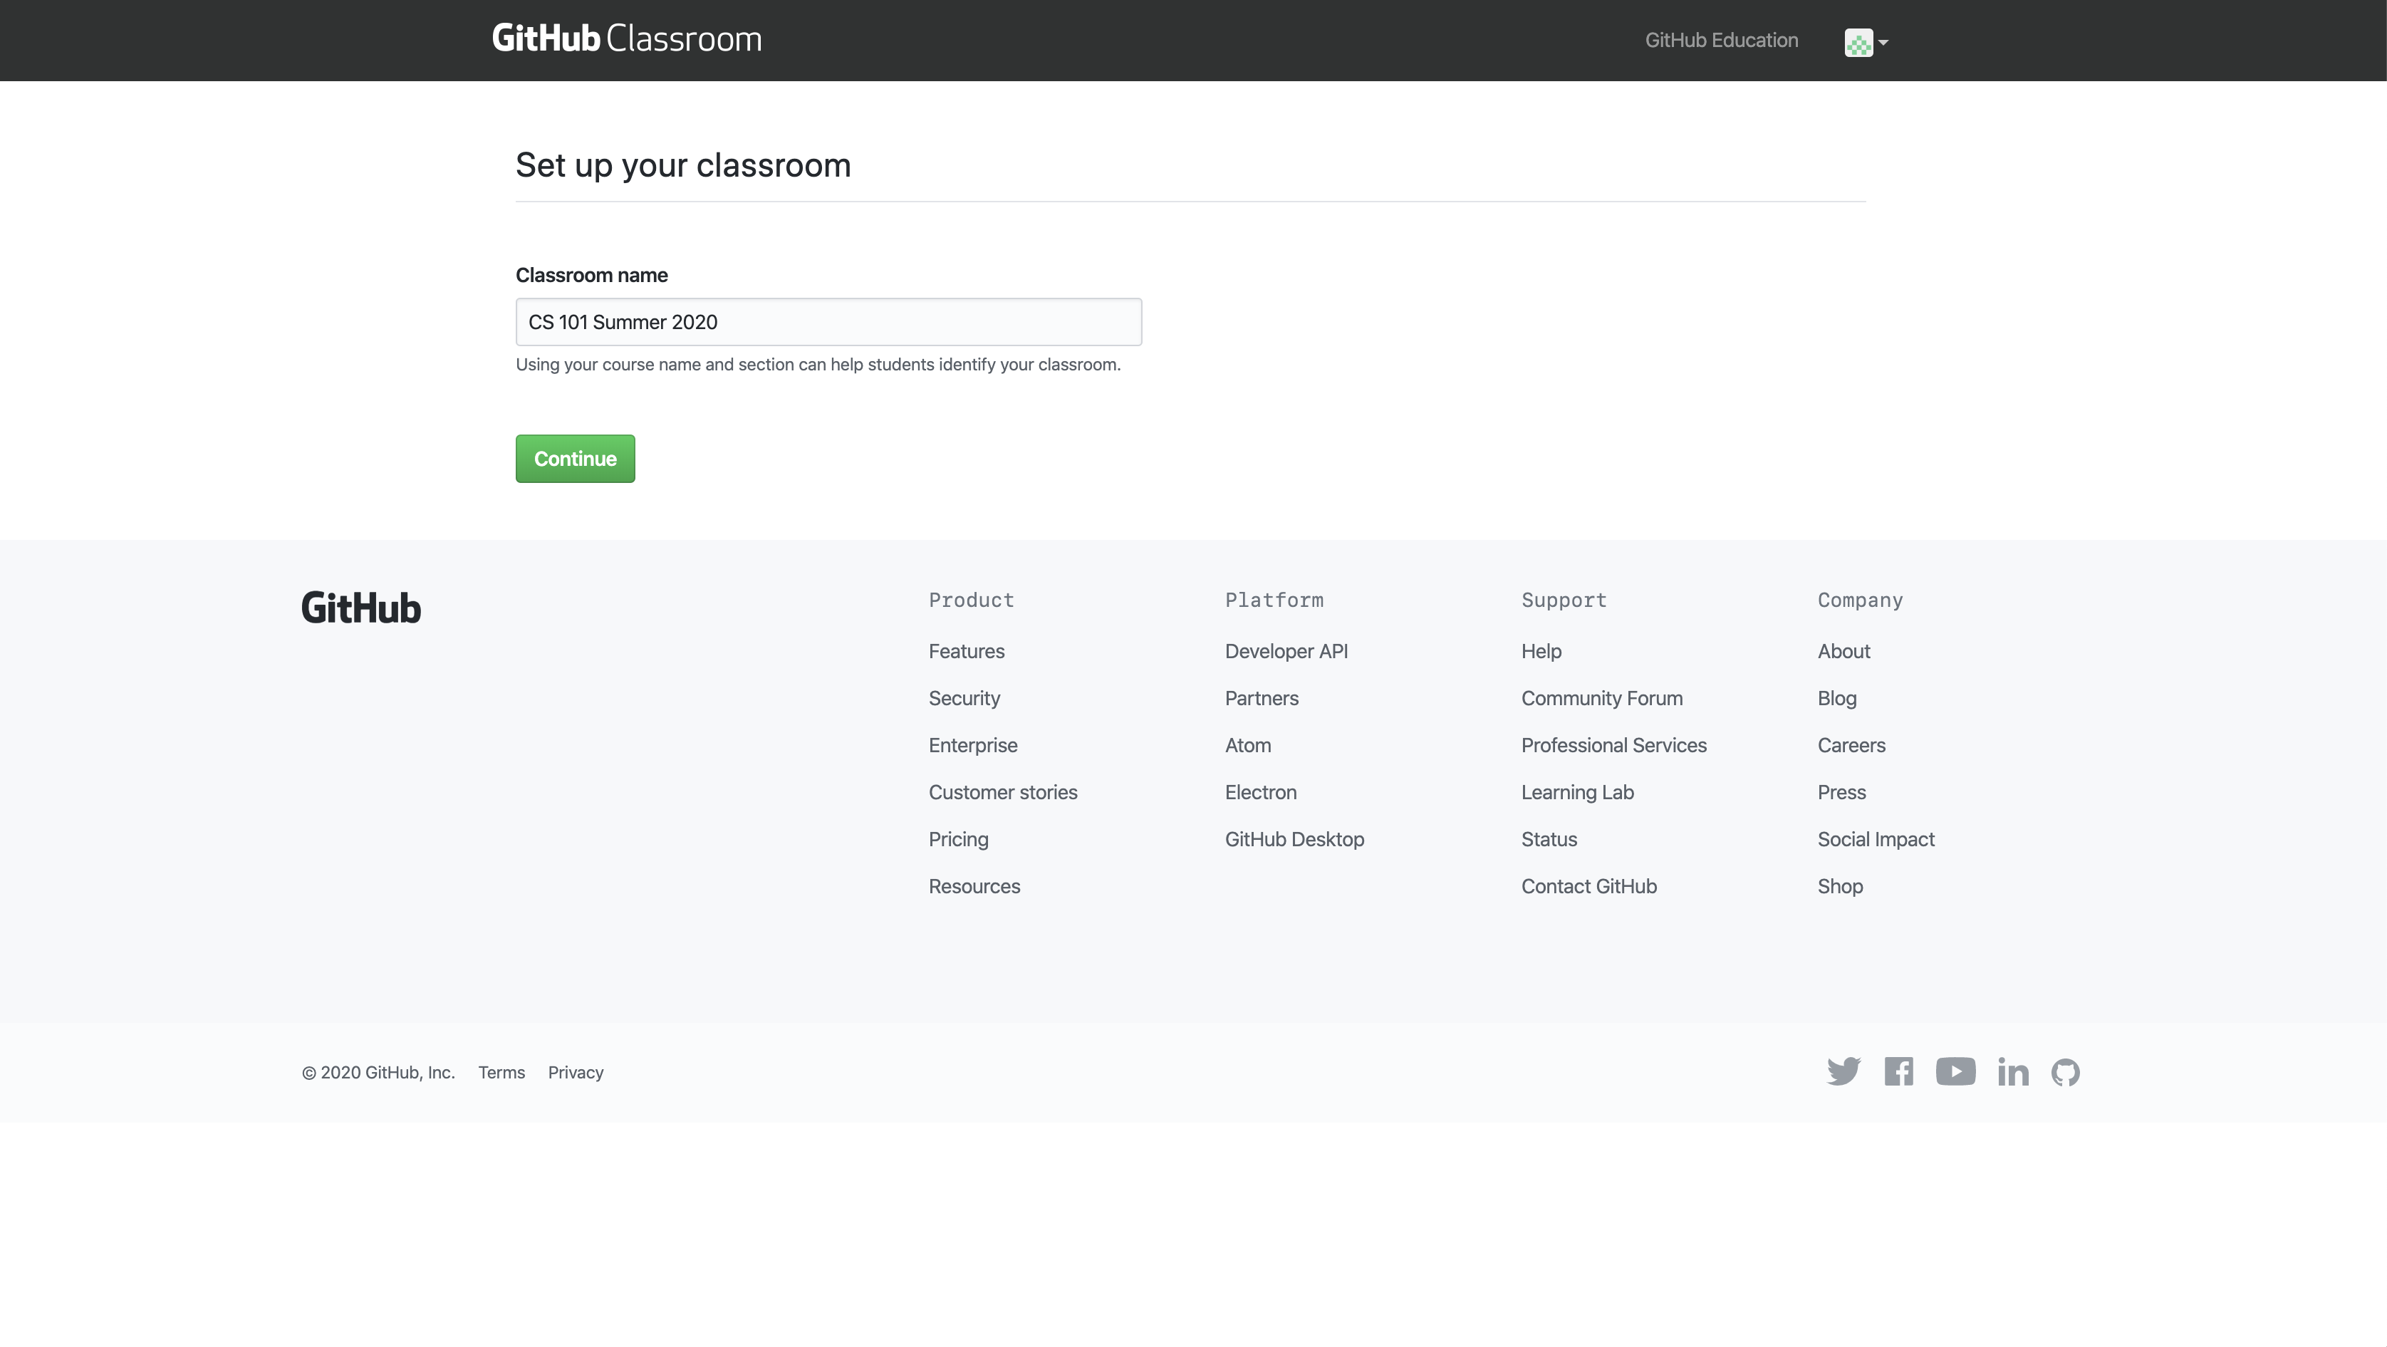
Task: Open the GitHub Desktop link
Action: tap(1294, 839)
